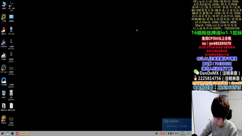Select the QQ截图 20211226 image file

[11, 44]
